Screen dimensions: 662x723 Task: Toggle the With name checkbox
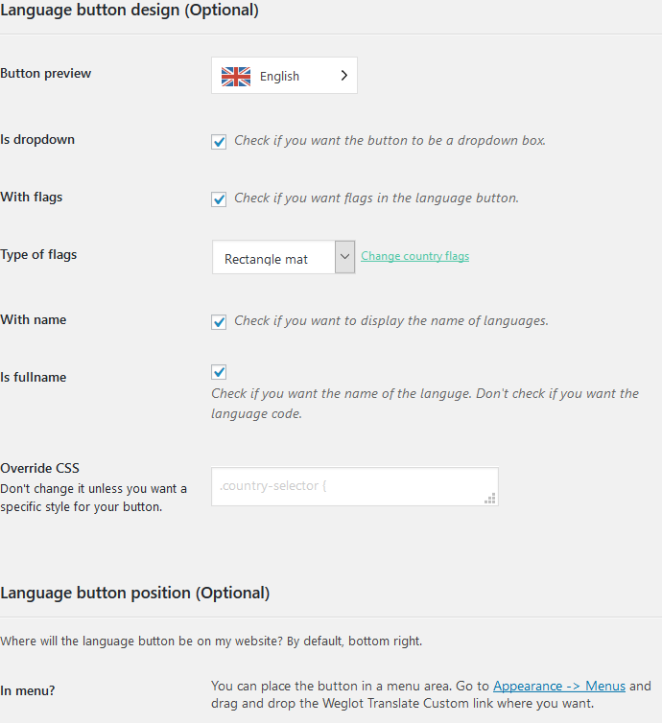click(219, 321)
